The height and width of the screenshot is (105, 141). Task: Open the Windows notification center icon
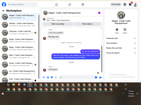(x=137, y=94)
